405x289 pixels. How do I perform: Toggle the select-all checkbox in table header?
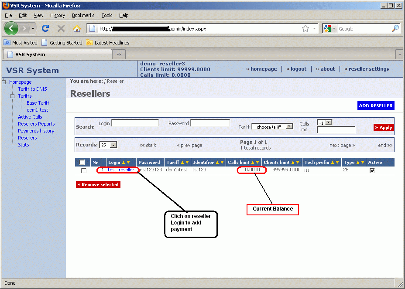(x=82, y=162)
